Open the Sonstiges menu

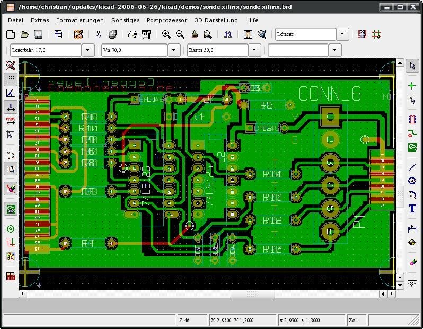coord(126,20)
